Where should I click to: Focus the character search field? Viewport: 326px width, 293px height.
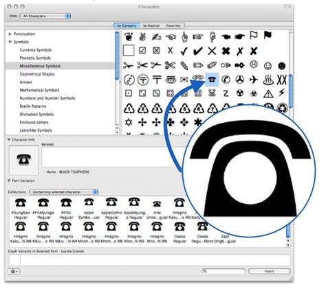224,271
